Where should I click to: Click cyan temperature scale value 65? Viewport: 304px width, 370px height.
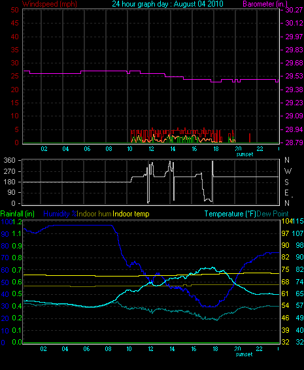pos(300,294)
